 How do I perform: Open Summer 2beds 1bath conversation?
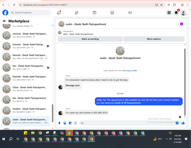(x=26, y=46)
